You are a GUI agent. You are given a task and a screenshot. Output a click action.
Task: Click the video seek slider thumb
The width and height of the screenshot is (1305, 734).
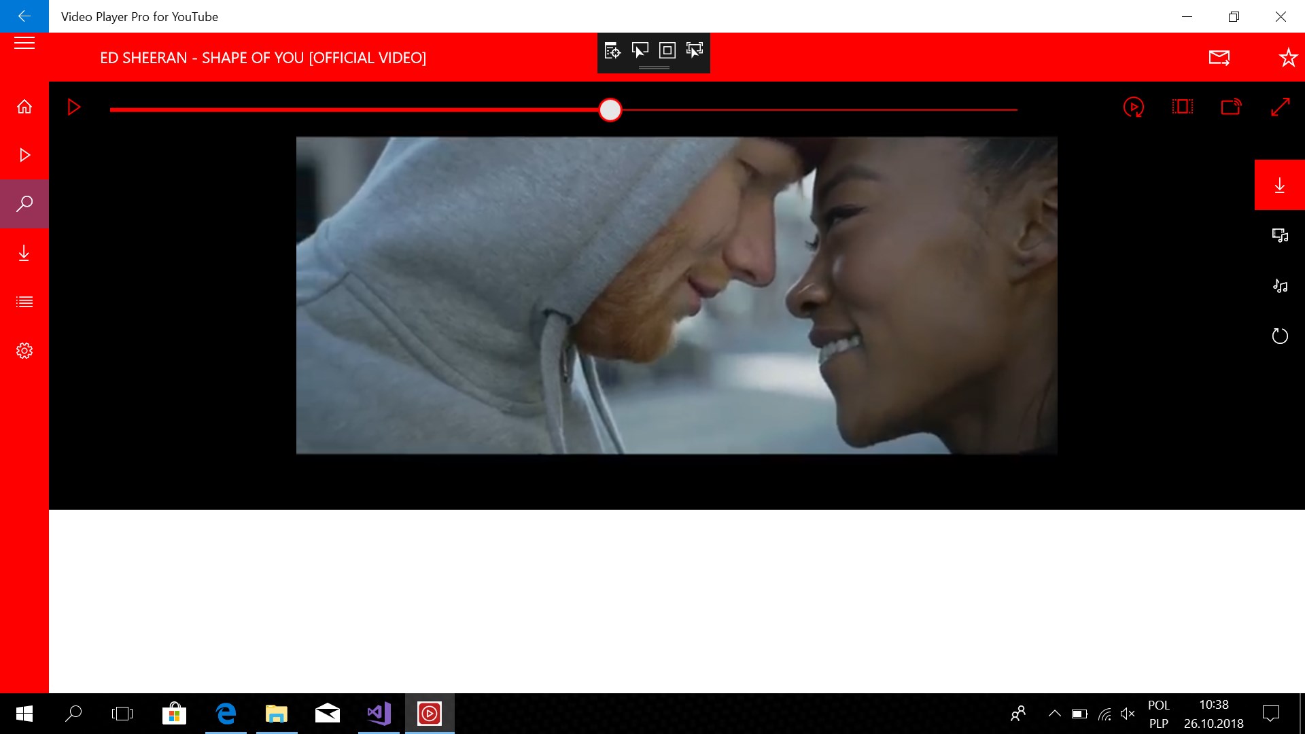[x=610, y=110]
